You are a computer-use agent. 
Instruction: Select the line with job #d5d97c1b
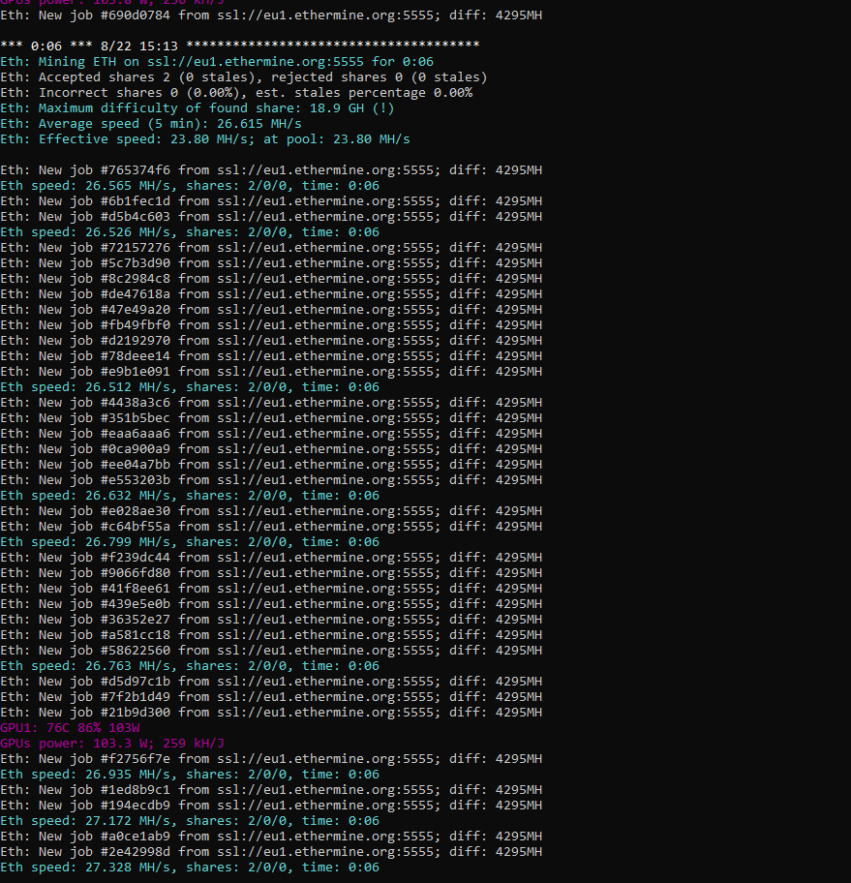pyautogui.click(x=271, y=681)
